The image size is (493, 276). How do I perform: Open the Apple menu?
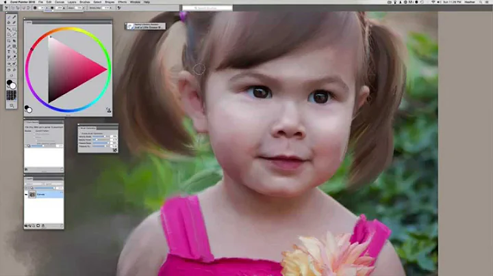[x=5, y=2]
